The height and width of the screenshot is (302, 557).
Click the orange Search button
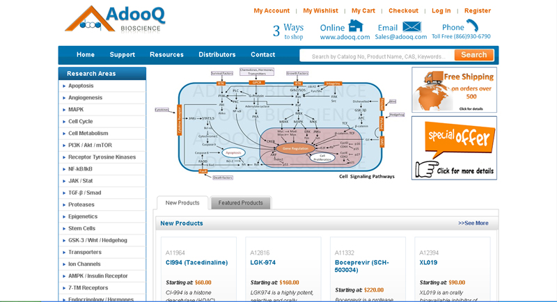click(x=474, y=55)
